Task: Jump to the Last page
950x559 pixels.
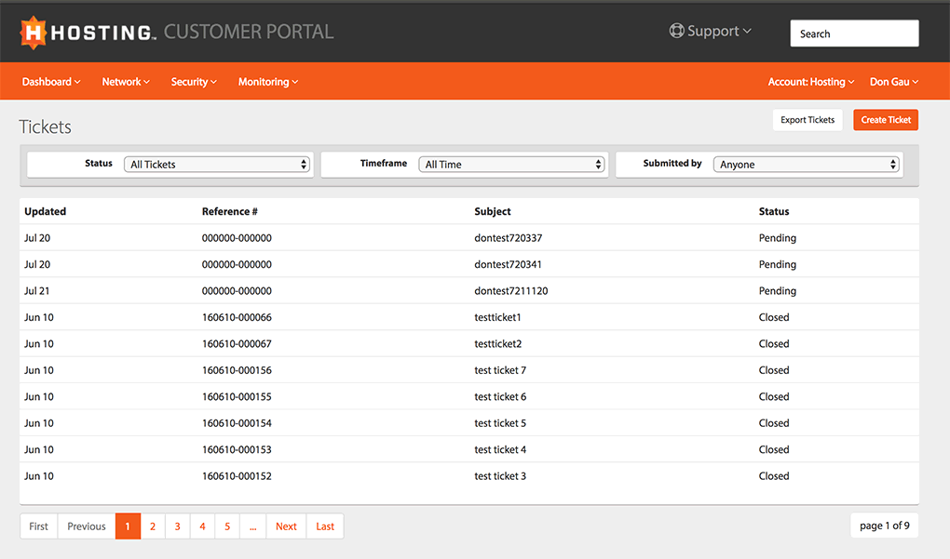Action: click(x=325, y=526)
